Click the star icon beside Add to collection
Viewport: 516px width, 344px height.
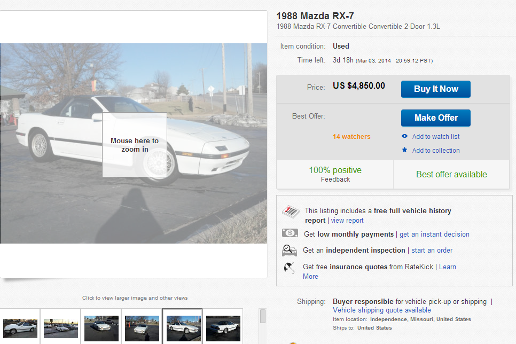point(404,150)
